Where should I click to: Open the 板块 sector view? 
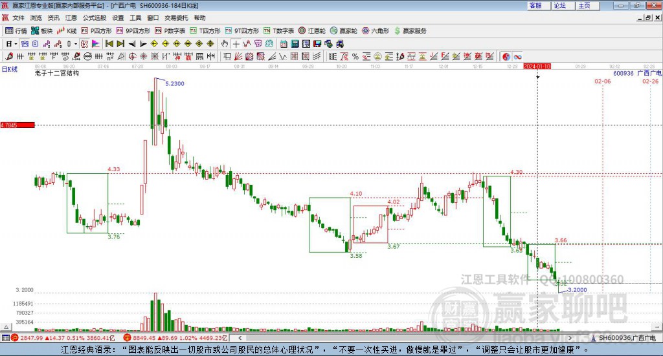pos(41,31)
